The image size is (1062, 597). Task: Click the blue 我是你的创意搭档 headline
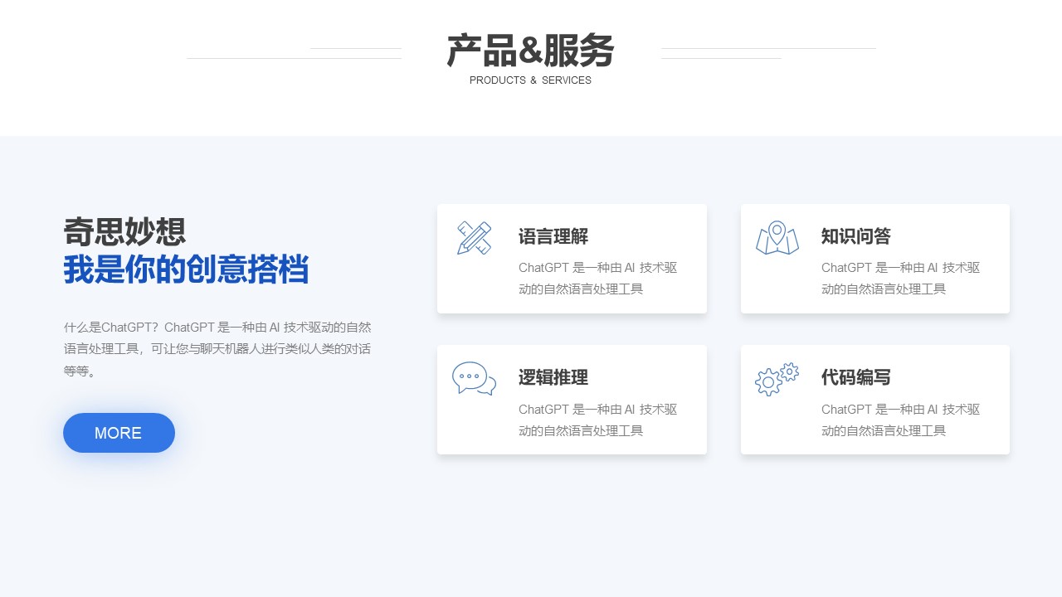[x=187, y=269]
